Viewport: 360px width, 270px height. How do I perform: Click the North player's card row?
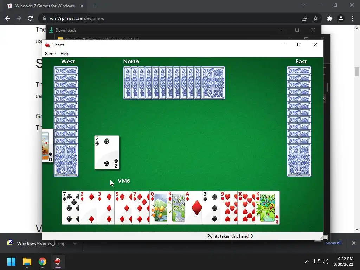(174, 83)
